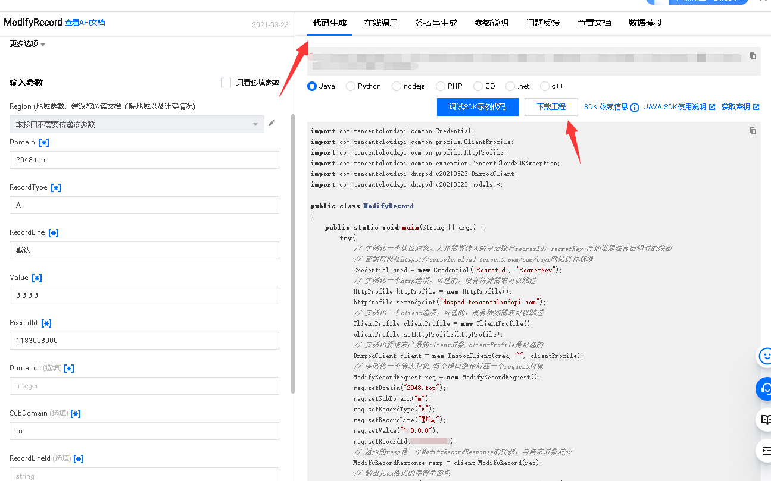Click the SubDomain input field containing m

tap(144, 431)
